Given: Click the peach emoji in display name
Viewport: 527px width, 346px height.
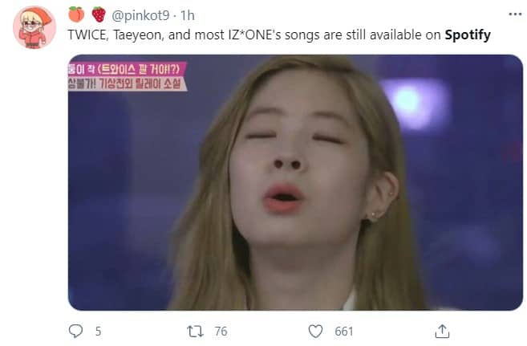Looking at the screenshot, I should click(x=76, y=14).
